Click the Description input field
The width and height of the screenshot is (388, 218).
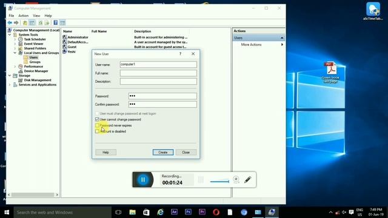[x=158, y=81]
